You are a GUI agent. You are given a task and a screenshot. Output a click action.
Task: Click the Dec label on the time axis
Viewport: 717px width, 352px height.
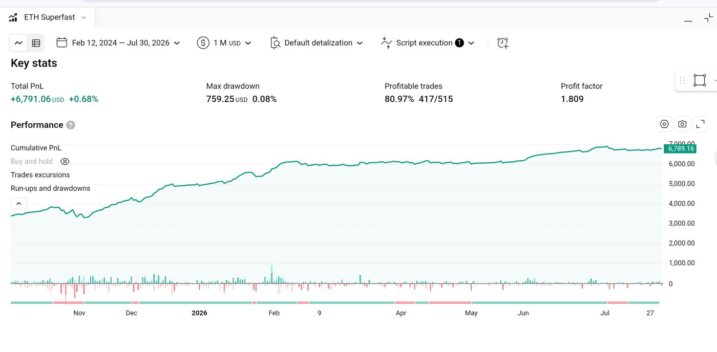pyautogui.click(x=132, y=313)
